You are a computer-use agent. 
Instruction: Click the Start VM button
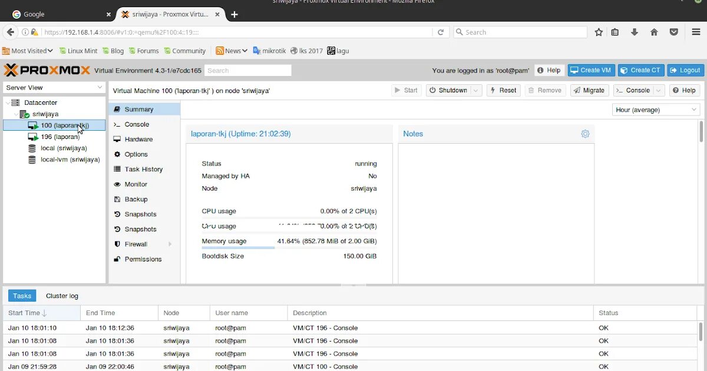407,90
